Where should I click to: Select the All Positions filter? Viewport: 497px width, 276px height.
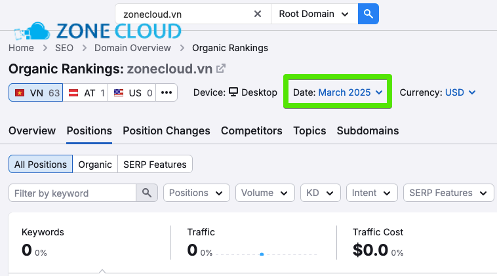[41, 164]
